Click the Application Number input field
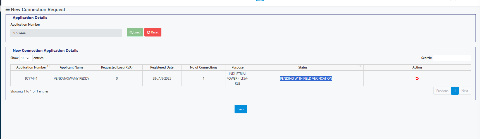Viewport: 480px width, 139px height. point(66,33)
